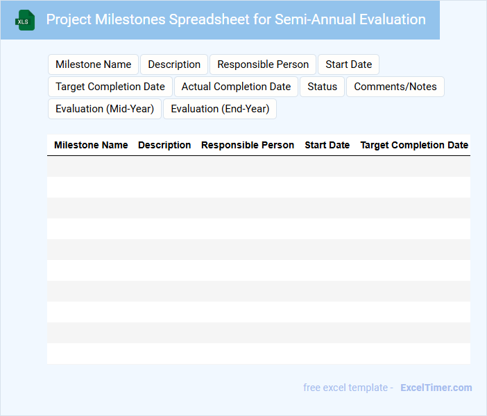The height and width of the screenshot is (416, 487).
Task: Open the Comments/Notes tag
Action: pos(395,87)
